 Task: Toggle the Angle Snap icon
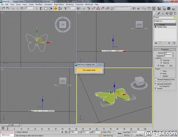[98, 9]
